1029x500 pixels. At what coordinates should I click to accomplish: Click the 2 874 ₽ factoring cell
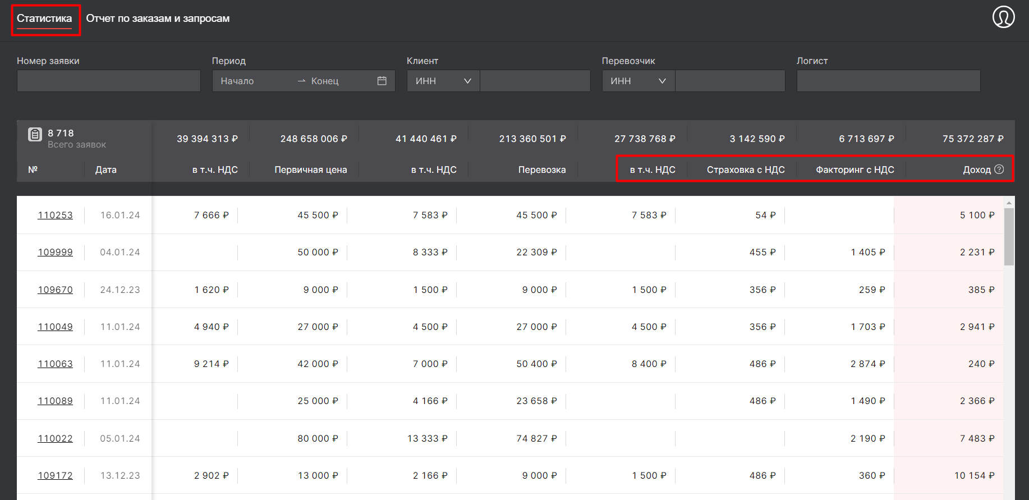click(x=867, y=364)
